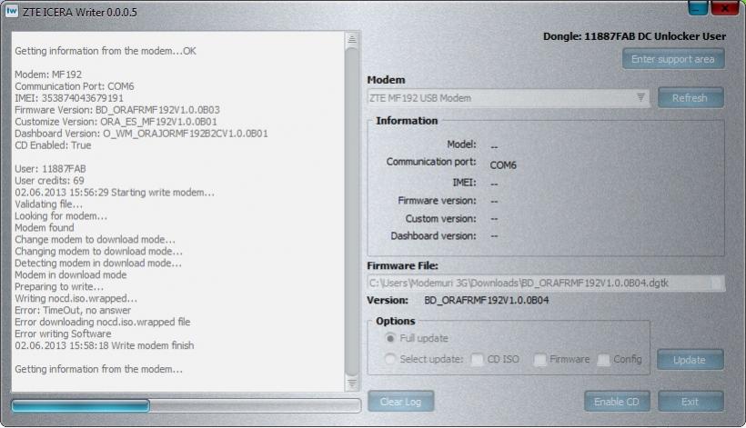Tick the CD ISO checkbox
Screen dimensions: 746x428
(478, 360)
